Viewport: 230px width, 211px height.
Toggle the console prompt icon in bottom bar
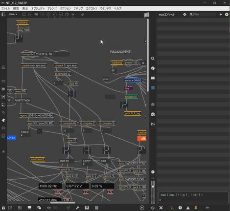(x=172, y=208)
